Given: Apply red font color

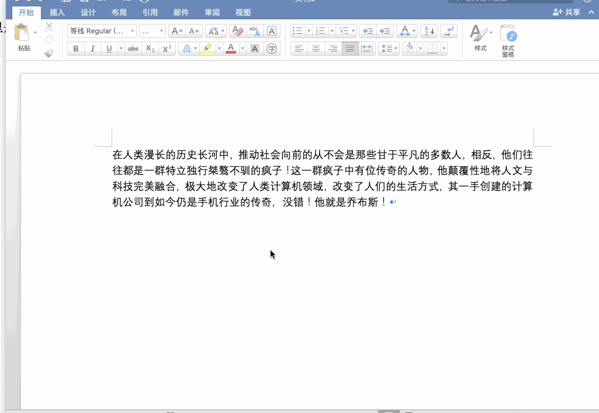Looking at the screenshot, I should tap(231, 49).
